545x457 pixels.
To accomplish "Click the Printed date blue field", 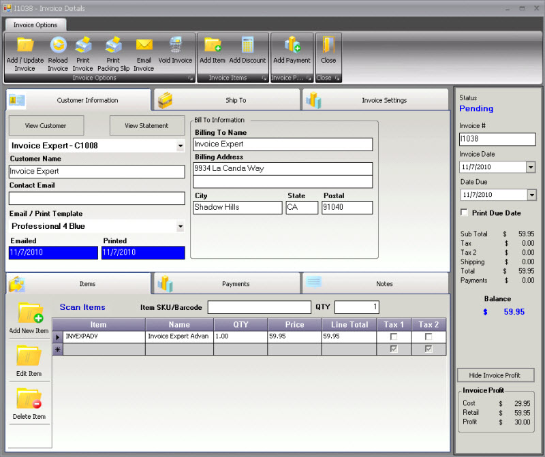I will coord(143,253).
